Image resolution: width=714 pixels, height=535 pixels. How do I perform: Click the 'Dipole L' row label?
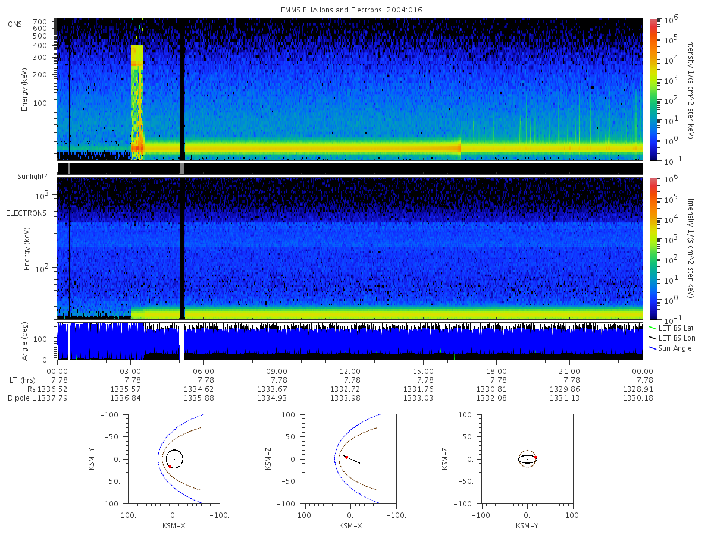tap(21, 398)
